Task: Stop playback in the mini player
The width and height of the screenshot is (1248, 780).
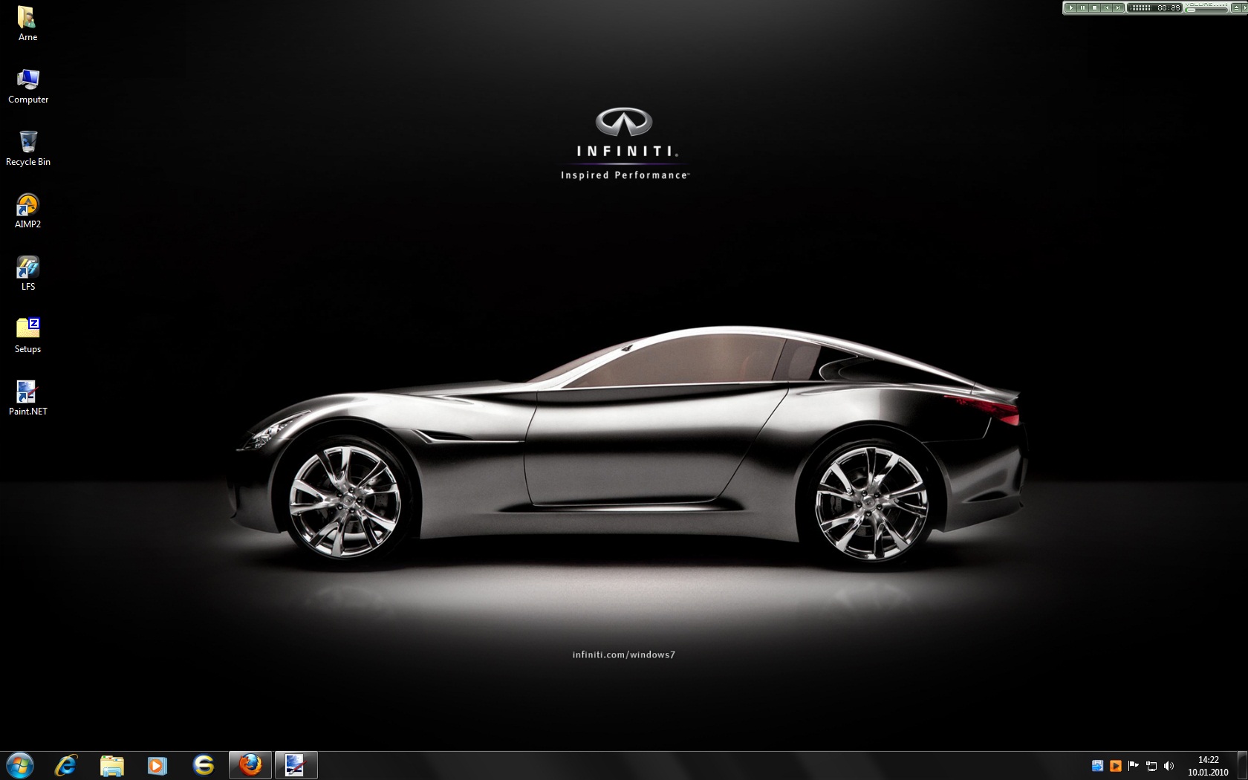Action: [1095, 7]
